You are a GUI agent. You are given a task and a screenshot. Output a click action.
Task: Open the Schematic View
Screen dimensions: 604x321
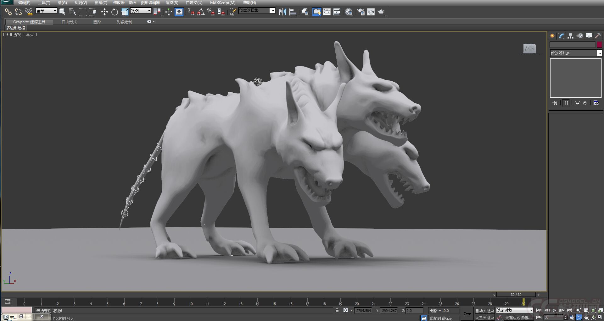[x=337, y=12]
